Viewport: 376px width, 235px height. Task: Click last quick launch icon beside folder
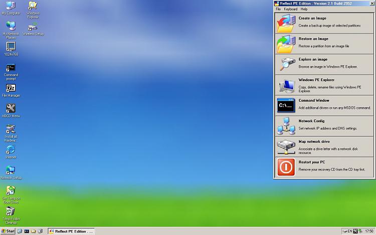tap(40, 231)
